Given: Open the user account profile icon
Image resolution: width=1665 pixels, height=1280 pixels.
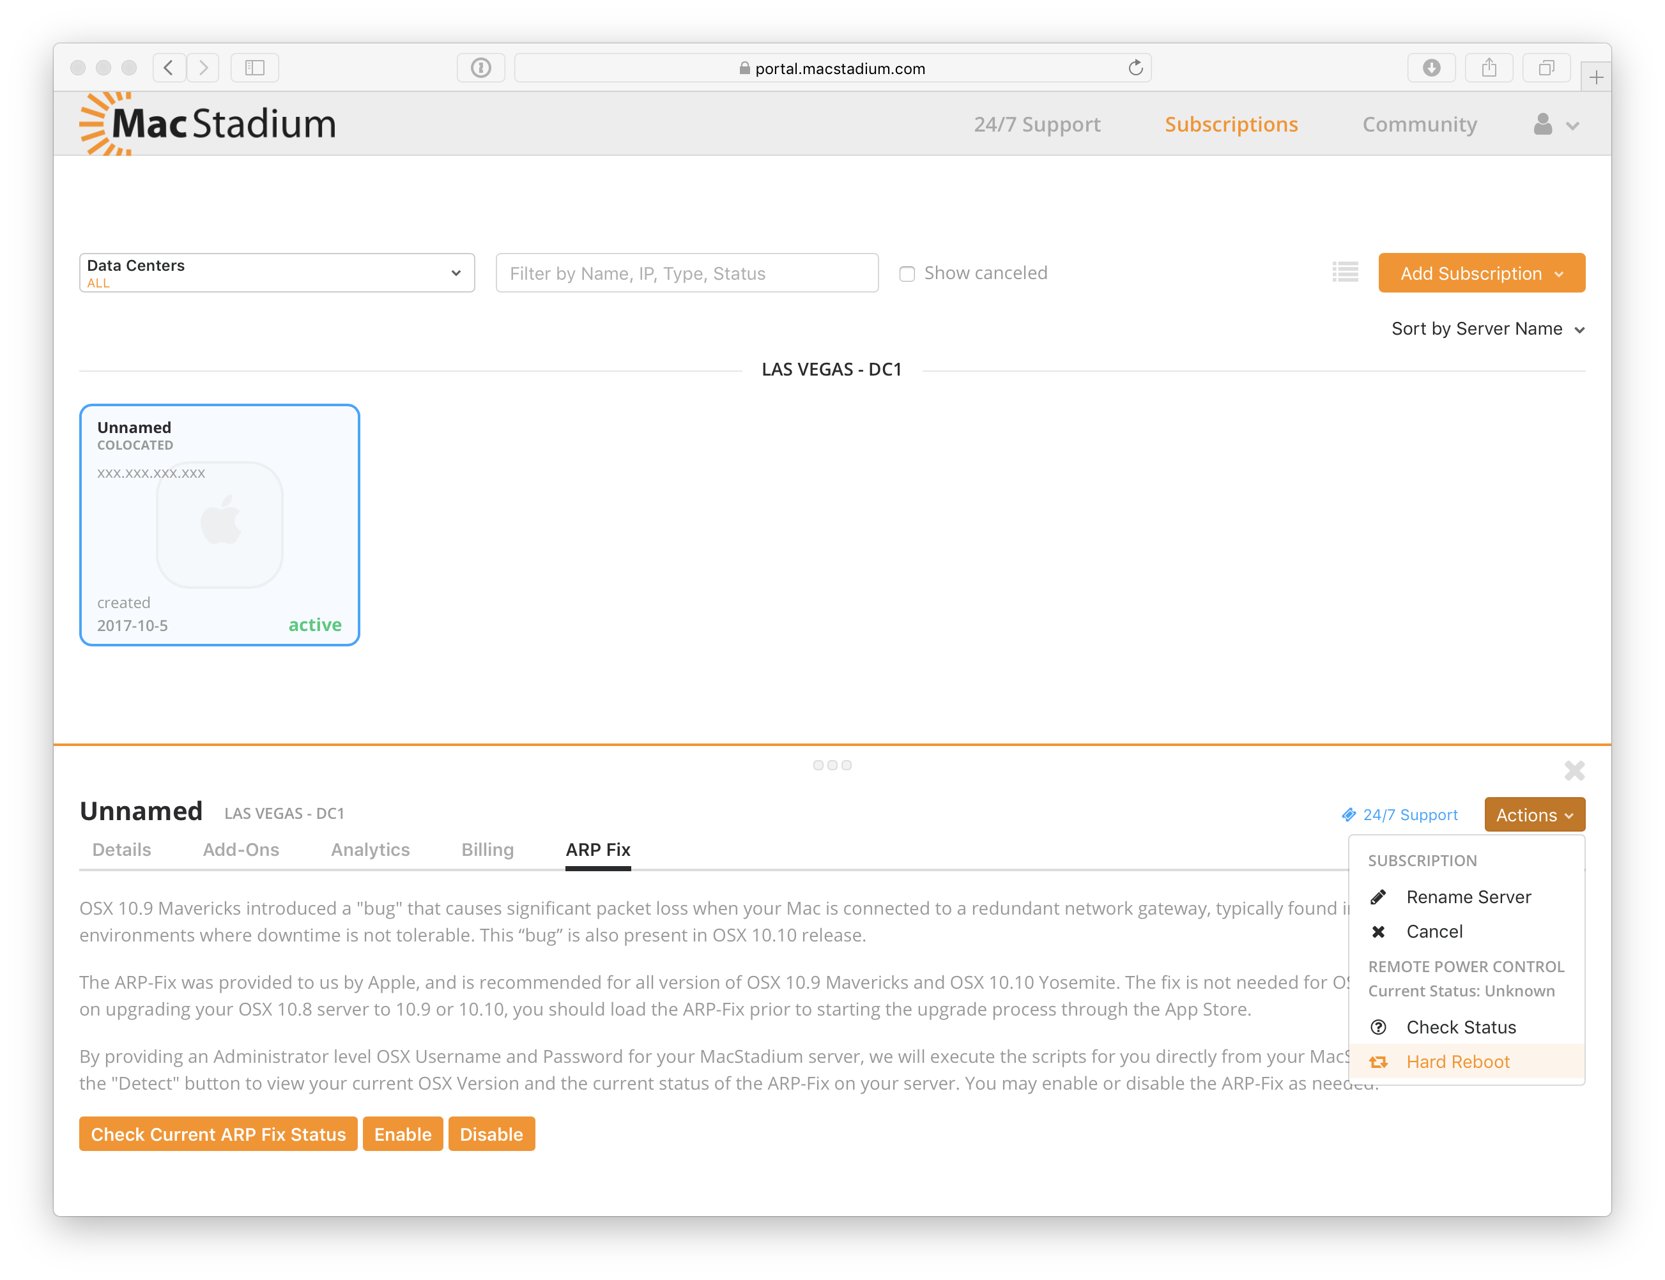Looking at the screenshot, I should point(1542,124).
